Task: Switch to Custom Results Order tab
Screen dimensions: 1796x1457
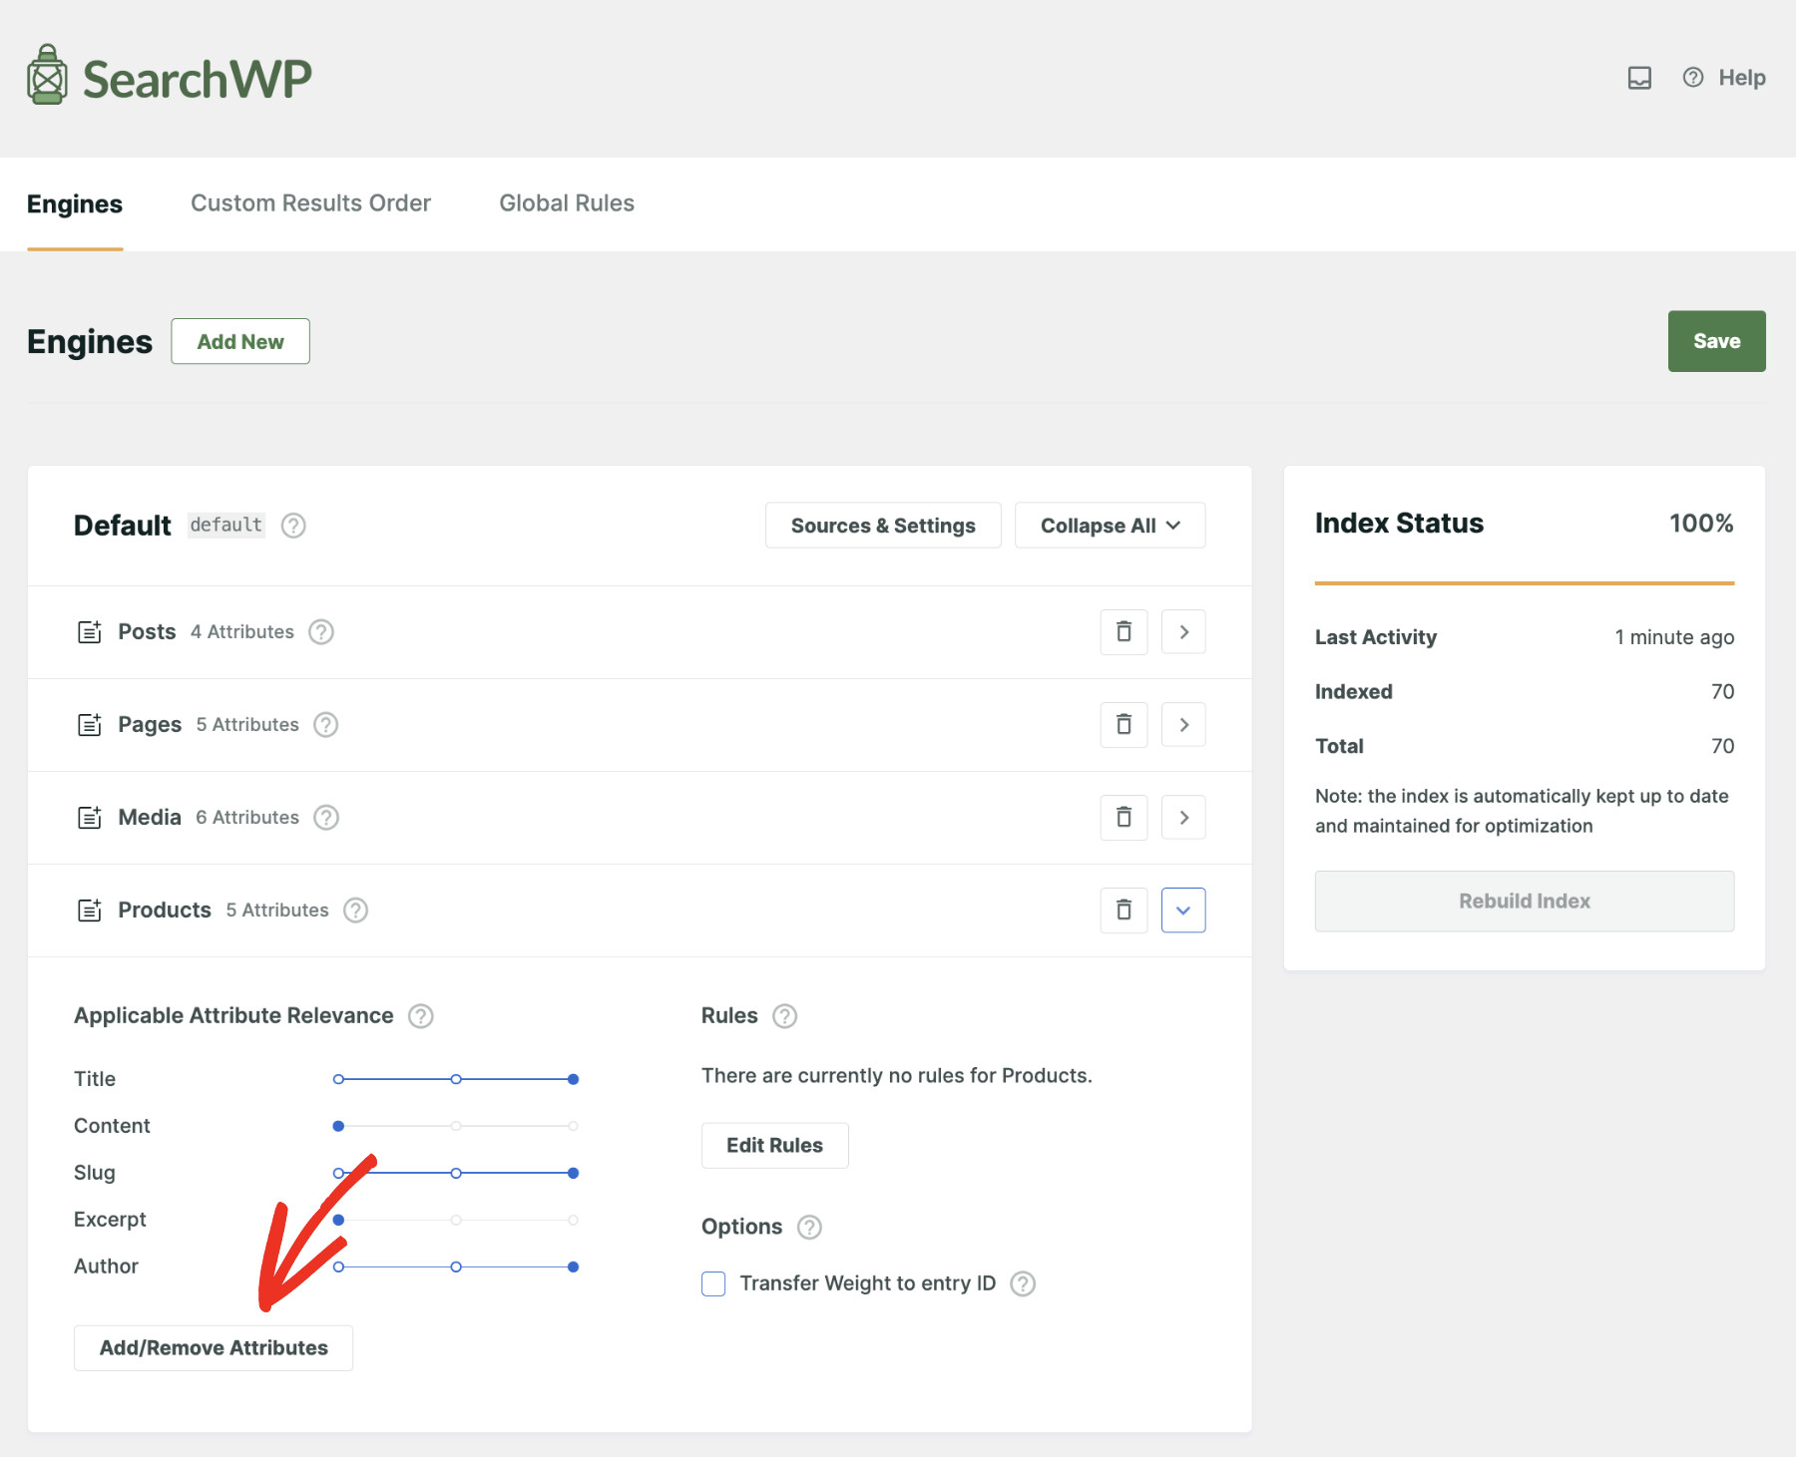Action: (310, 203)
